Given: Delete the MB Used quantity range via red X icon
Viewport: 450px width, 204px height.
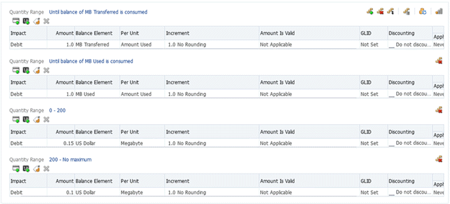Looking at the screenshot, I should (x=439, y=61).
